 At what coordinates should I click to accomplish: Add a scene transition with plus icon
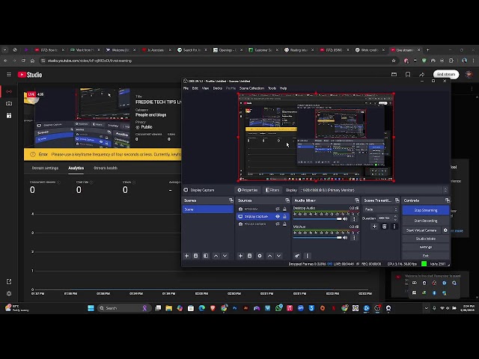pyautogui.click(x=374, y=227)
